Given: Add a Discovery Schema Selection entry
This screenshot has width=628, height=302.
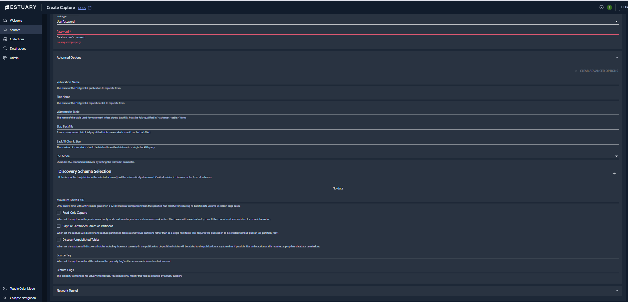Looking at the screenshot, I should (614, 173).
